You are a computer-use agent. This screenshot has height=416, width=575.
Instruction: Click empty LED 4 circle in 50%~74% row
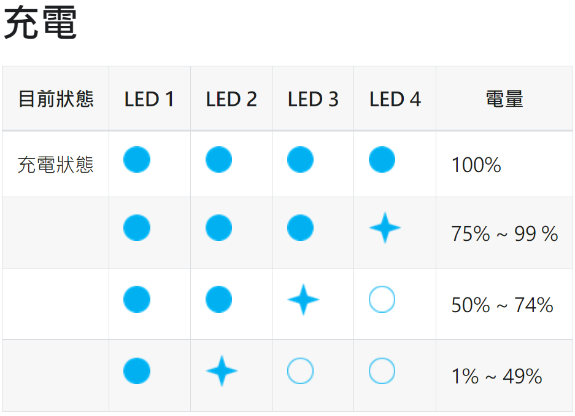click(x=382, y=299)
